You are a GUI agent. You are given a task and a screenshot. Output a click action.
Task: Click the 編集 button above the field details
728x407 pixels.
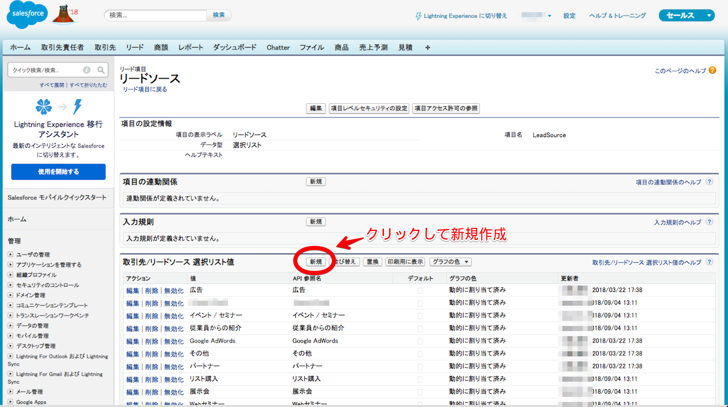point(316,108)
